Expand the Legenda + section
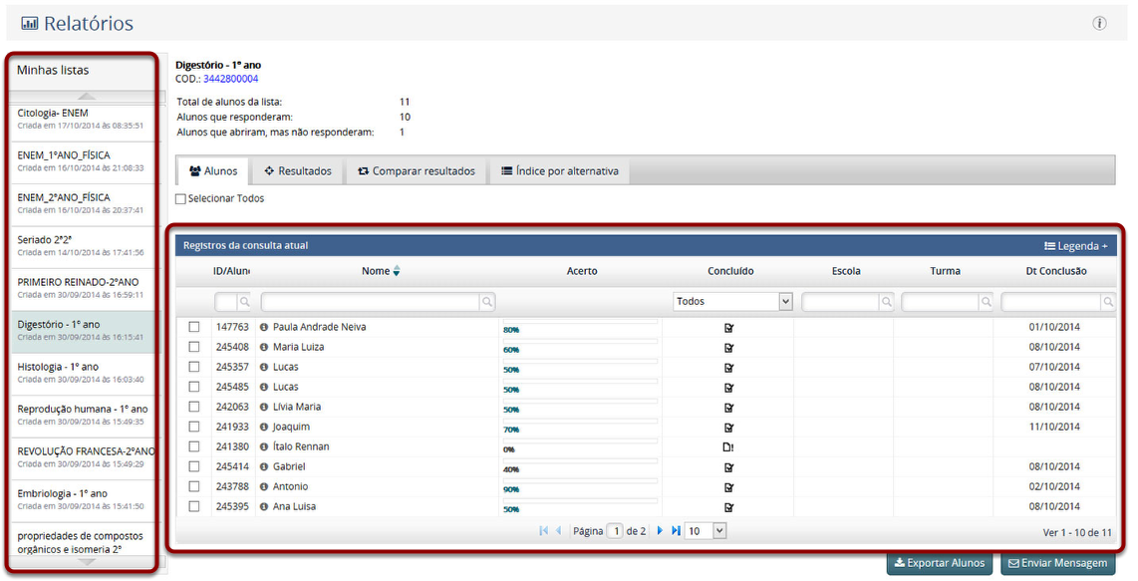 click(1075, 246)
